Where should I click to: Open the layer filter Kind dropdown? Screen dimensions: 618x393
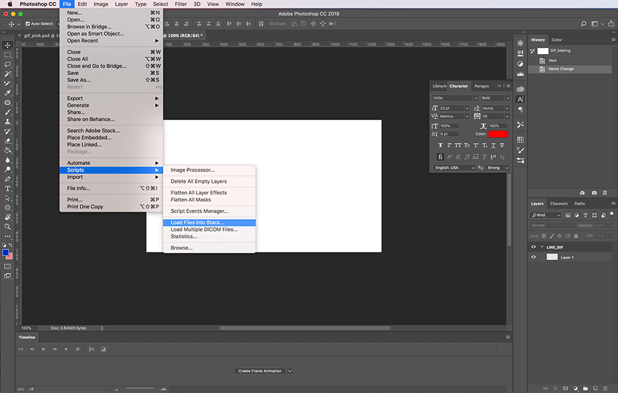pyautogui.click(x=545, y=215)
